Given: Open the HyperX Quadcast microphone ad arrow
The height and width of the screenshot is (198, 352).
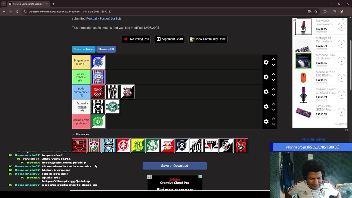Looking at the screenshot, I should [341, 95].
